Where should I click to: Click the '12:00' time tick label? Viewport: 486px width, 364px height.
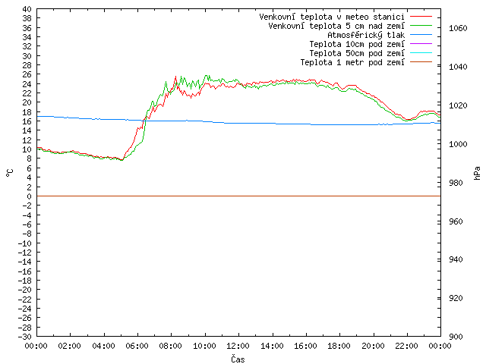(238, 346)
